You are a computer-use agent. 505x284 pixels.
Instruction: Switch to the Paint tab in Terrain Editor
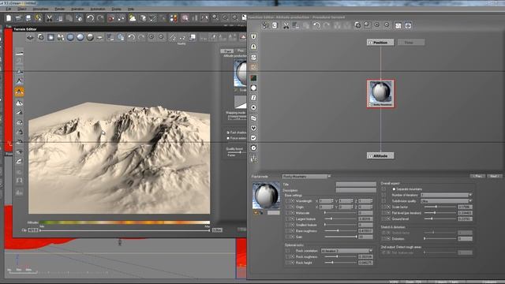(x=227, y=50)
